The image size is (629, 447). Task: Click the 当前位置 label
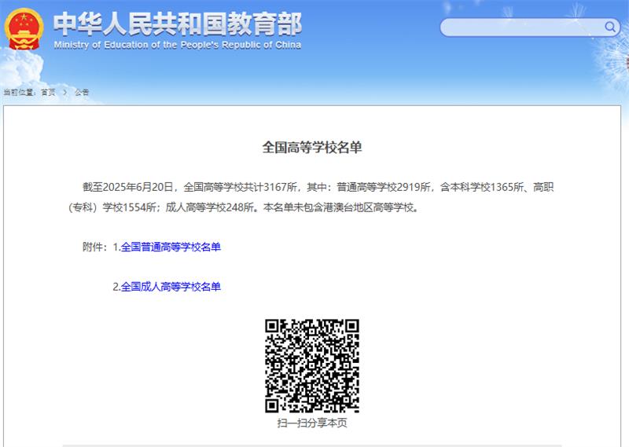coord(19,92)
